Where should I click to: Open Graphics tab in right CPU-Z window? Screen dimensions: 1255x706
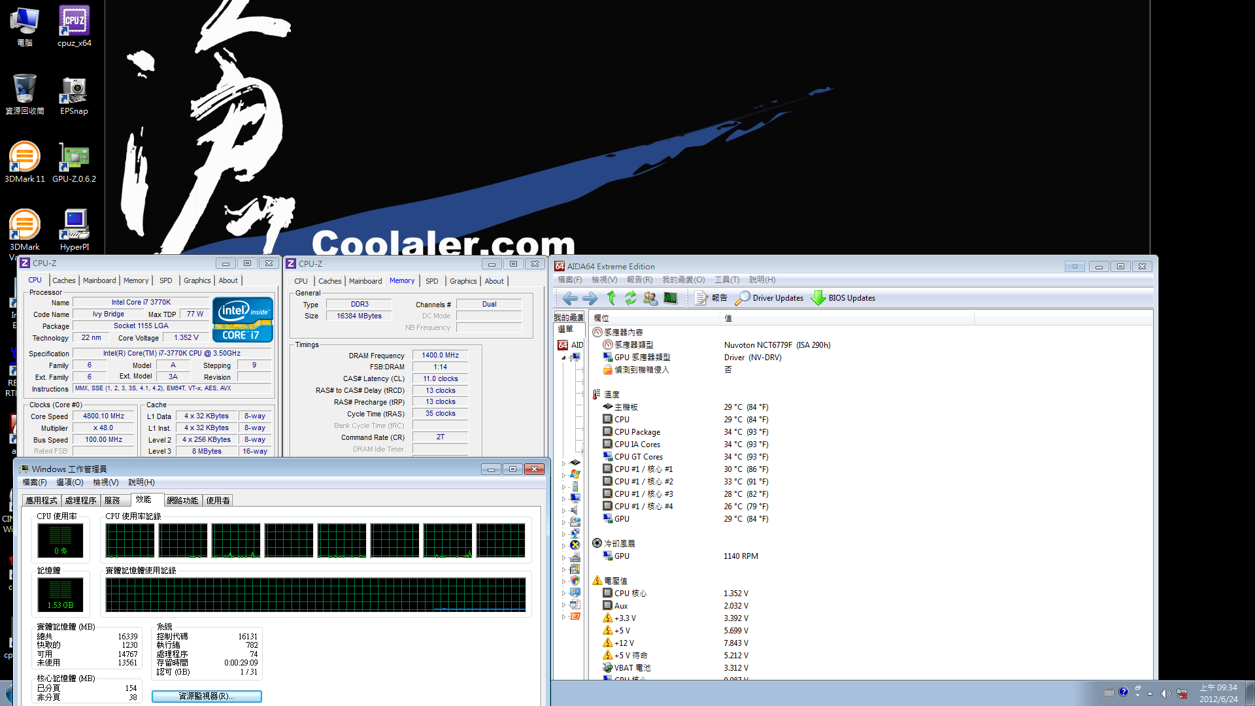(463, 281)
